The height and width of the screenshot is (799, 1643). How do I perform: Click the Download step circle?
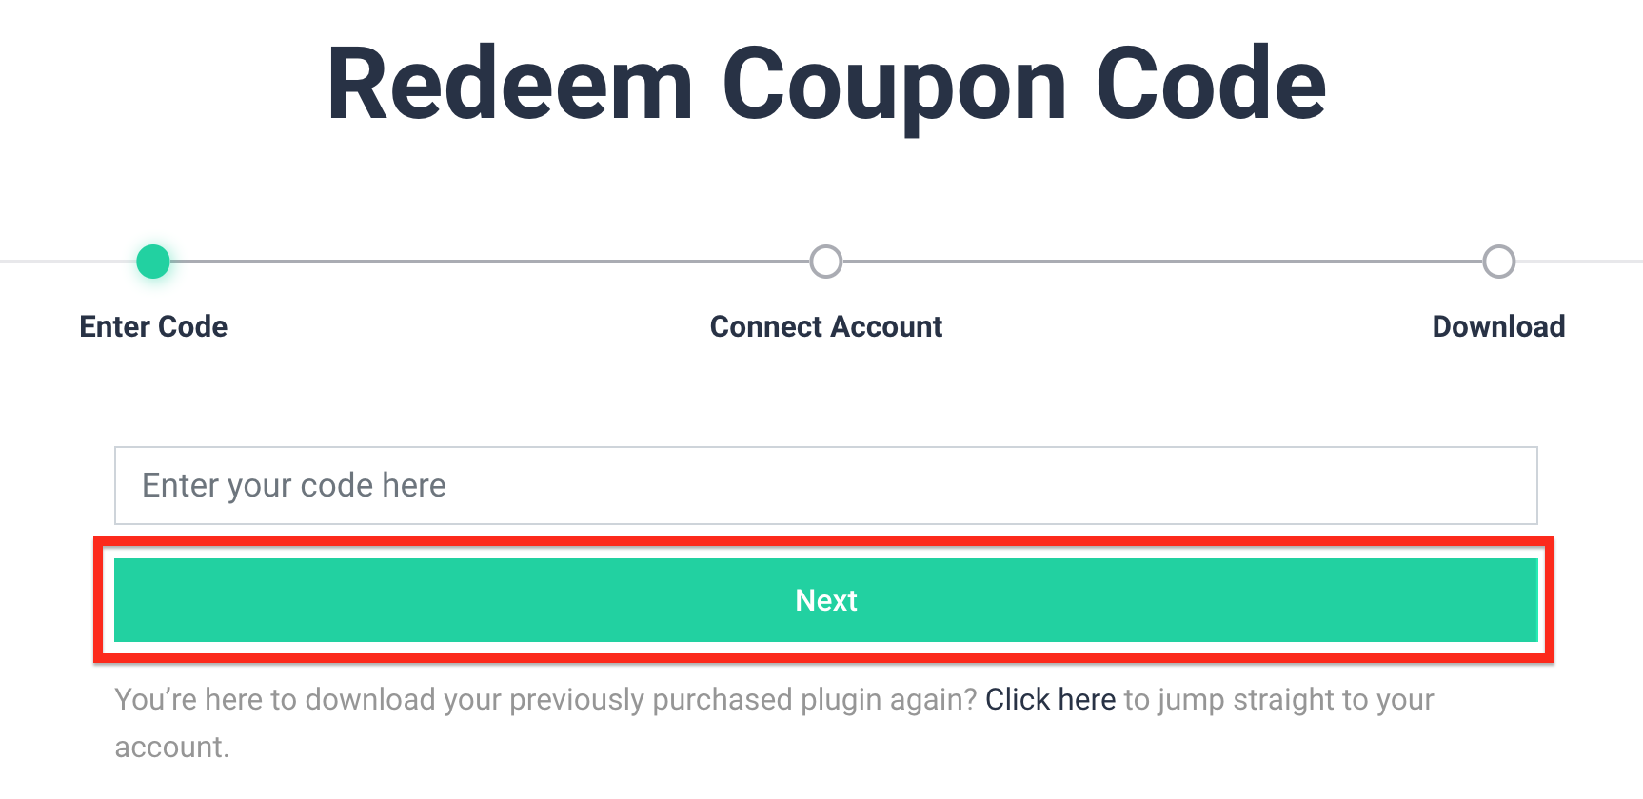1498,262
